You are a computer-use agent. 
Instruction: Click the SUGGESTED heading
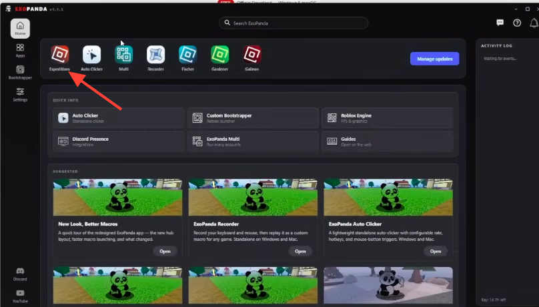pos(65,172)
